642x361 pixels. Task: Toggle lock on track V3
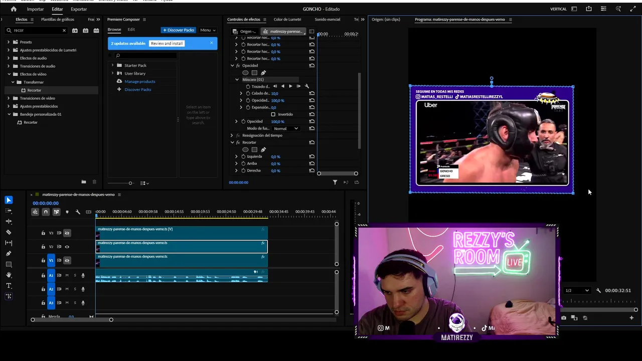43,233
